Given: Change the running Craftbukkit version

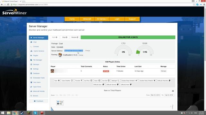Looking at the screenshot, I should pos(81,55).
